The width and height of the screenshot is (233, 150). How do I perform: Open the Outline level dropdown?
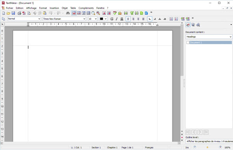click(x=209, y=141)
